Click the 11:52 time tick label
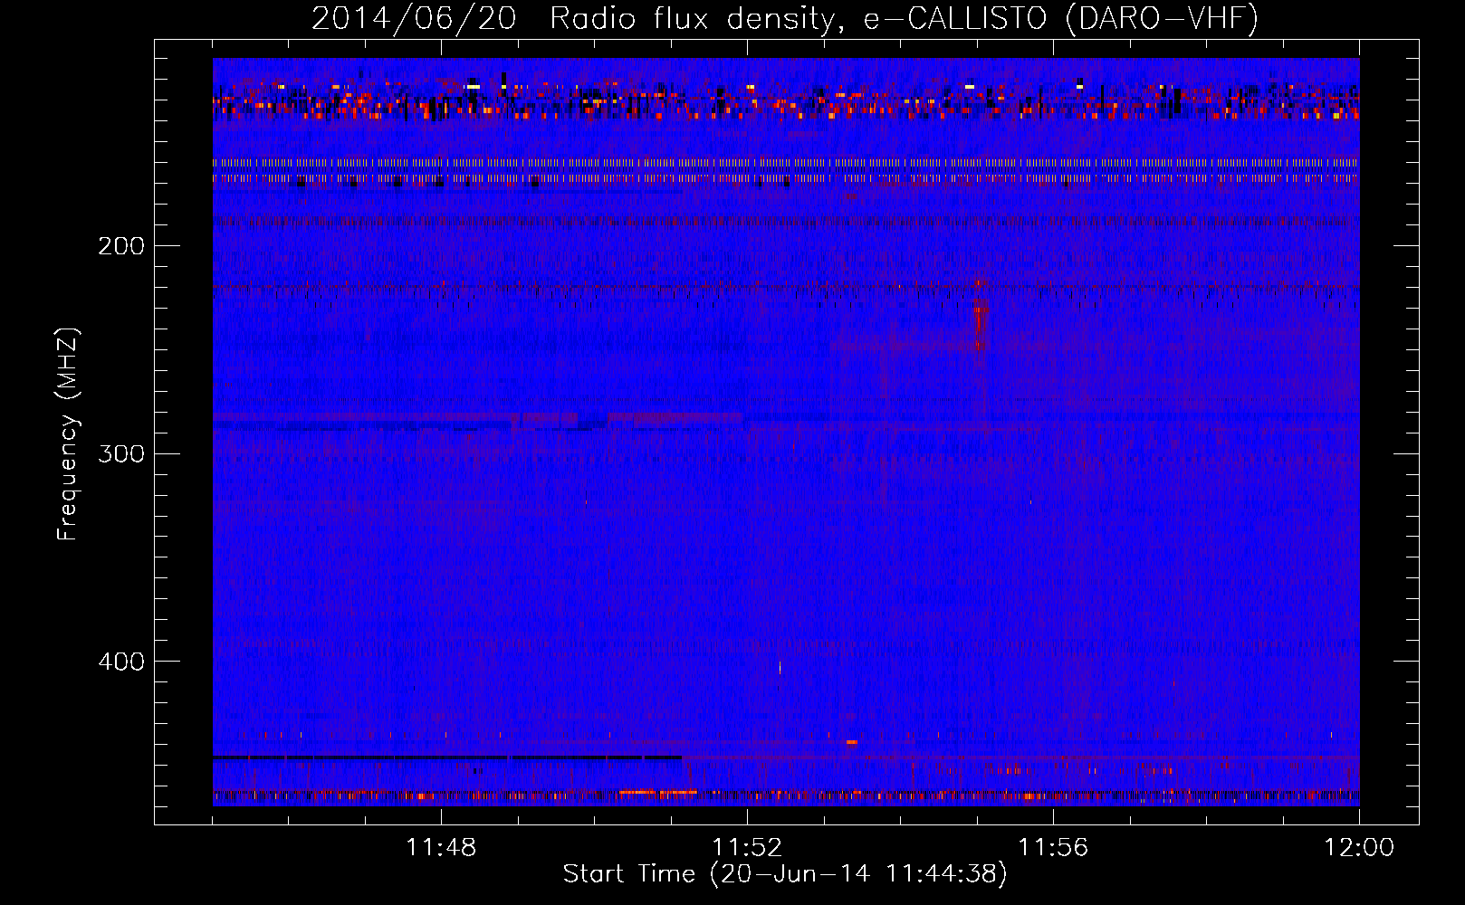This screenshot has height=905, width=1465. coord(747,848)
